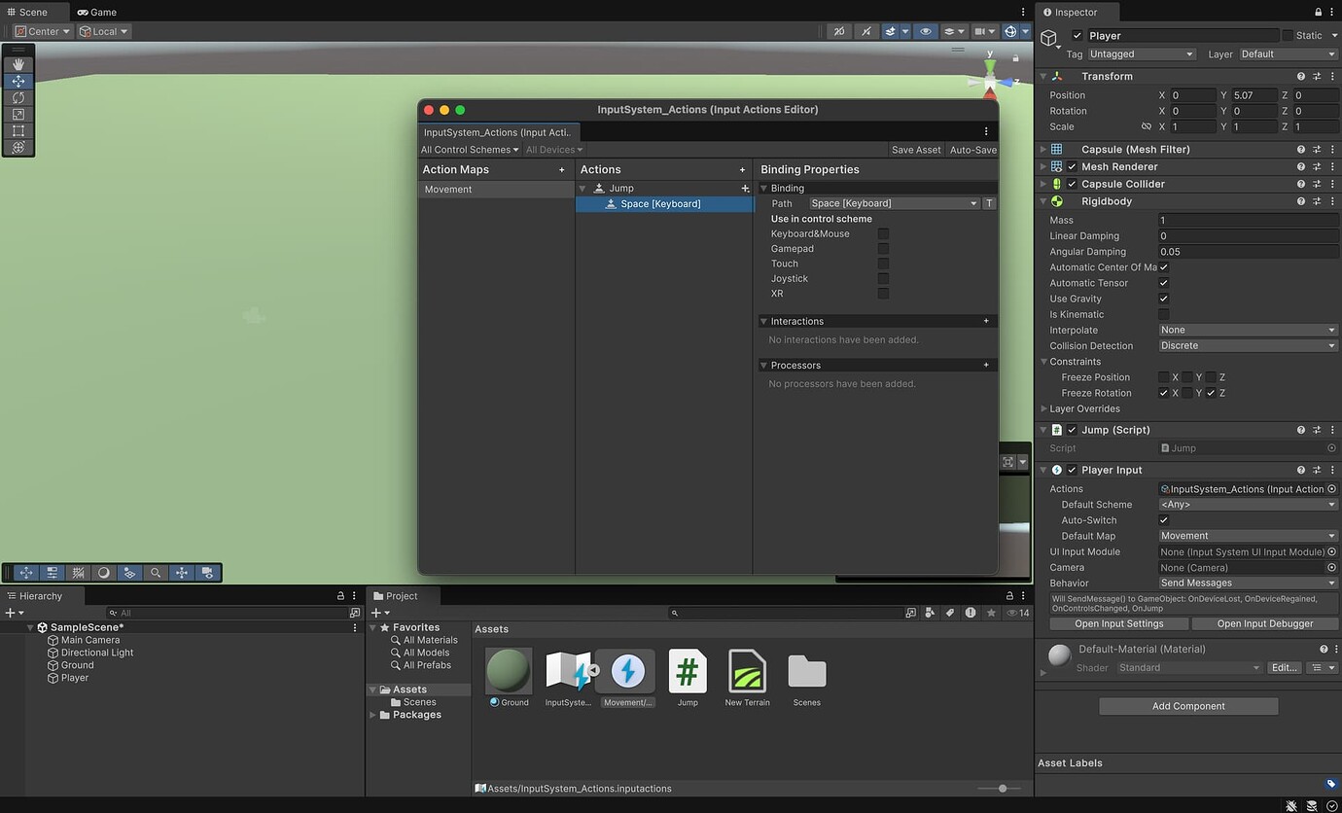Toggle Use Gravity on the Rigidbody
Viewport: 1342px width, 813px height.
[1163, 299]
